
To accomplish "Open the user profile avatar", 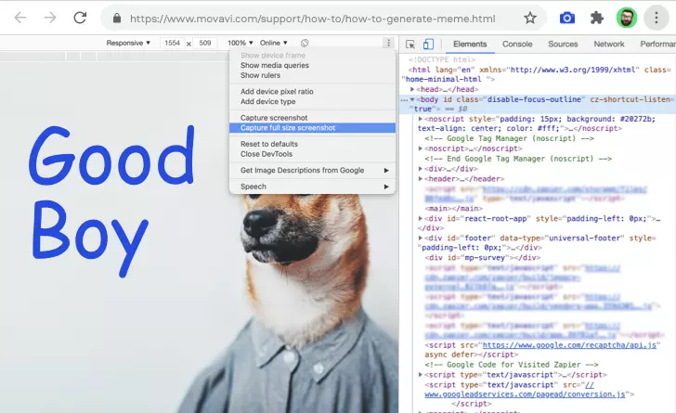I will tap(627, 19).
